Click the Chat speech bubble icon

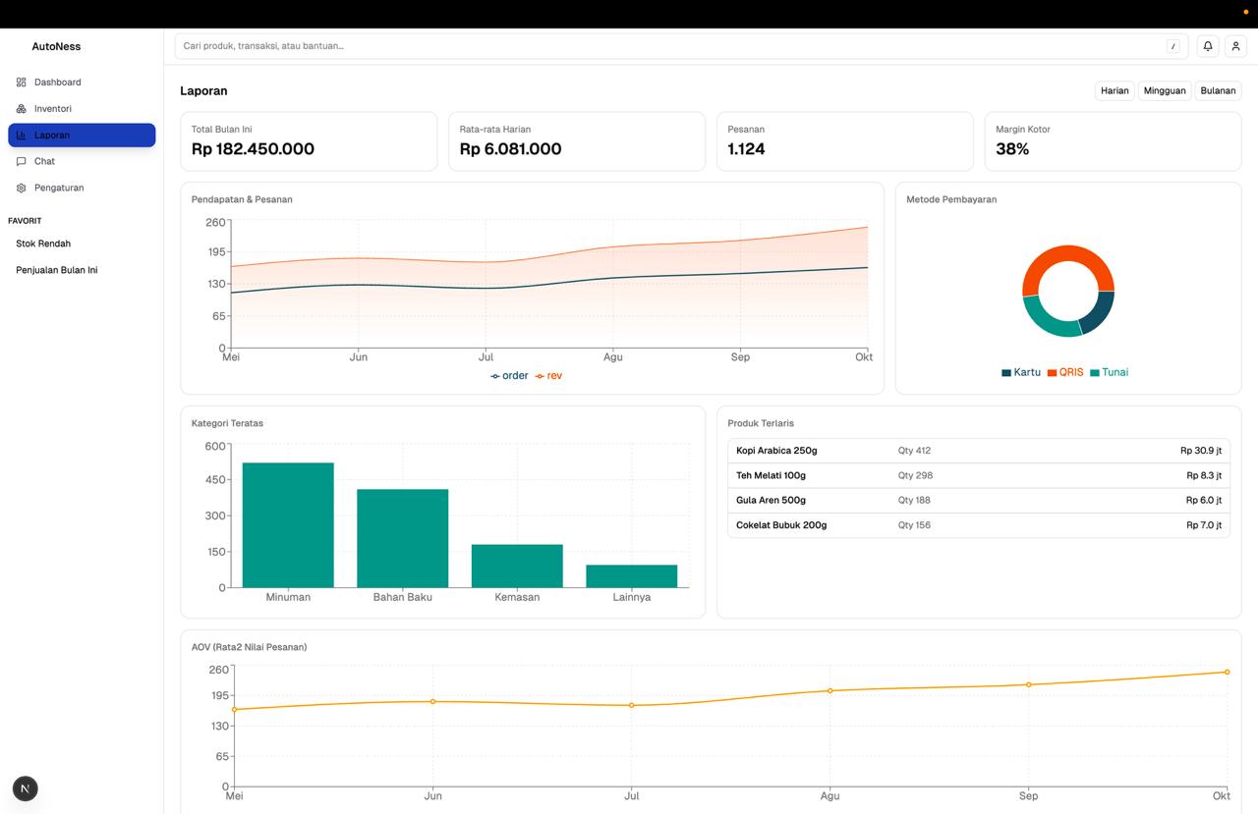[22, 161]
